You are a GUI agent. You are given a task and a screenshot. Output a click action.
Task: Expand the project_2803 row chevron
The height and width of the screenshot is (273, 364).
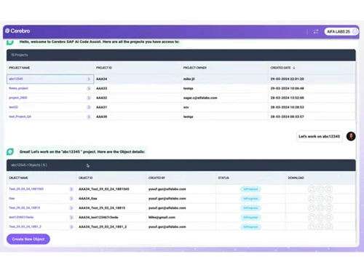[x=89, y=98]
